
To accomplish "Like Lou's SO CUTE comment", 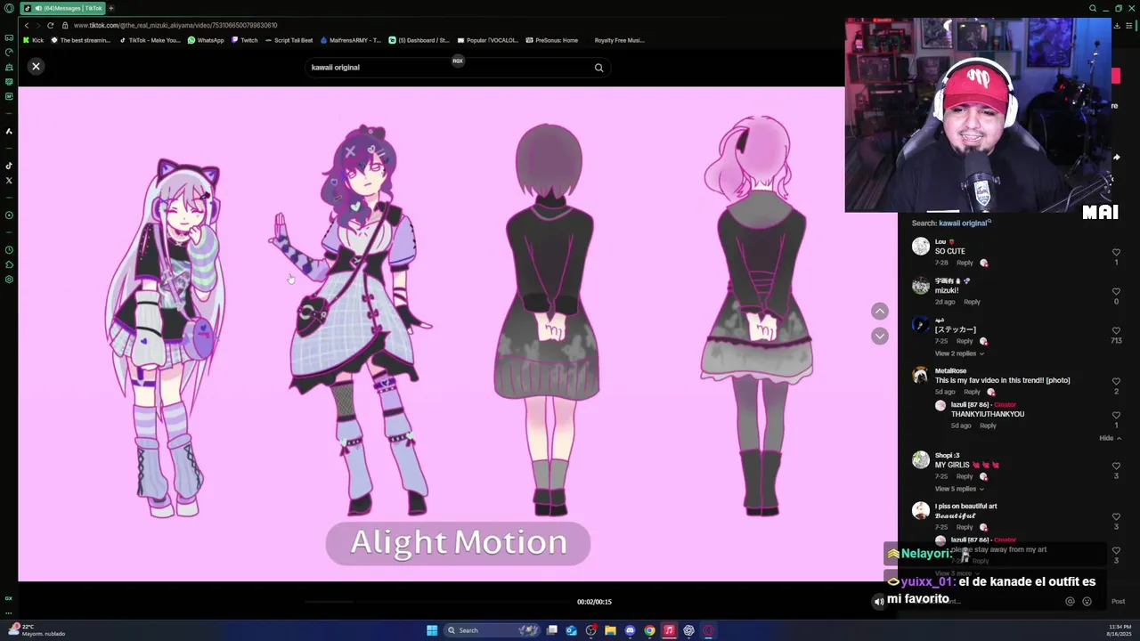I will [x=1116, y=253].
